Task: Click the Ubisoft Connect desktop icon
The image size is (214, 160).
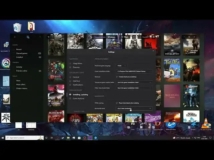Action: point(5,63)
